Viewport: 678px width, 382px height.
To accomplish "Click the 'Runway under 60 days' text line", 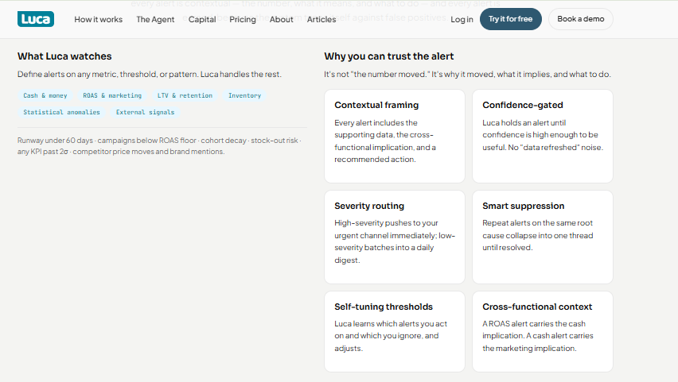I will tap(159, 141).
